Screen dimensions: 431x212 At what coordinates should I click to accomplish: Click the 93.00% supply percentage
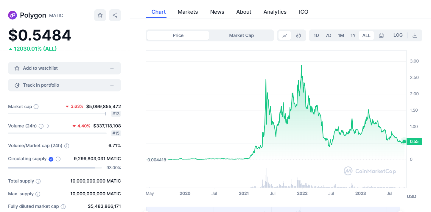point(114,168)
